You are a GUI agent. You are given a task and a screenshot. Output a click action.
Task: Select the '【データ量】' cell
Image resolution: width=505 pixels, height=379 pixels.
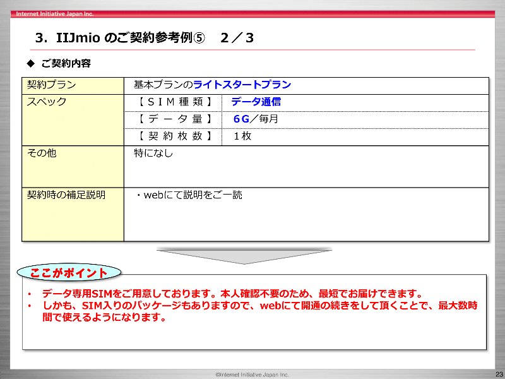[x=173, y=119]
